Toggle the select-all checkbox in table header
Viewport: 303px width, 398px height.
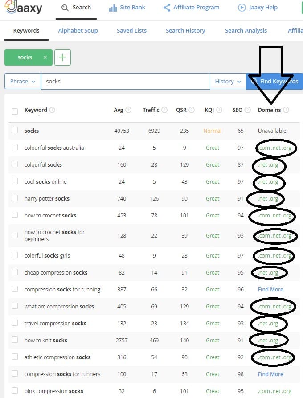pos(15,111)
